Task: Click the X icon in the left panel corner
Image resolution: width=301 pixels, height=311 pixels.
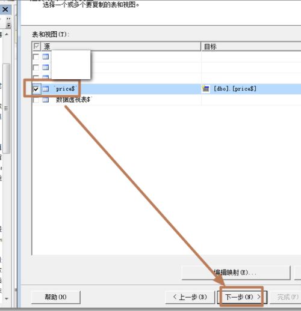Action: point(5,9)
